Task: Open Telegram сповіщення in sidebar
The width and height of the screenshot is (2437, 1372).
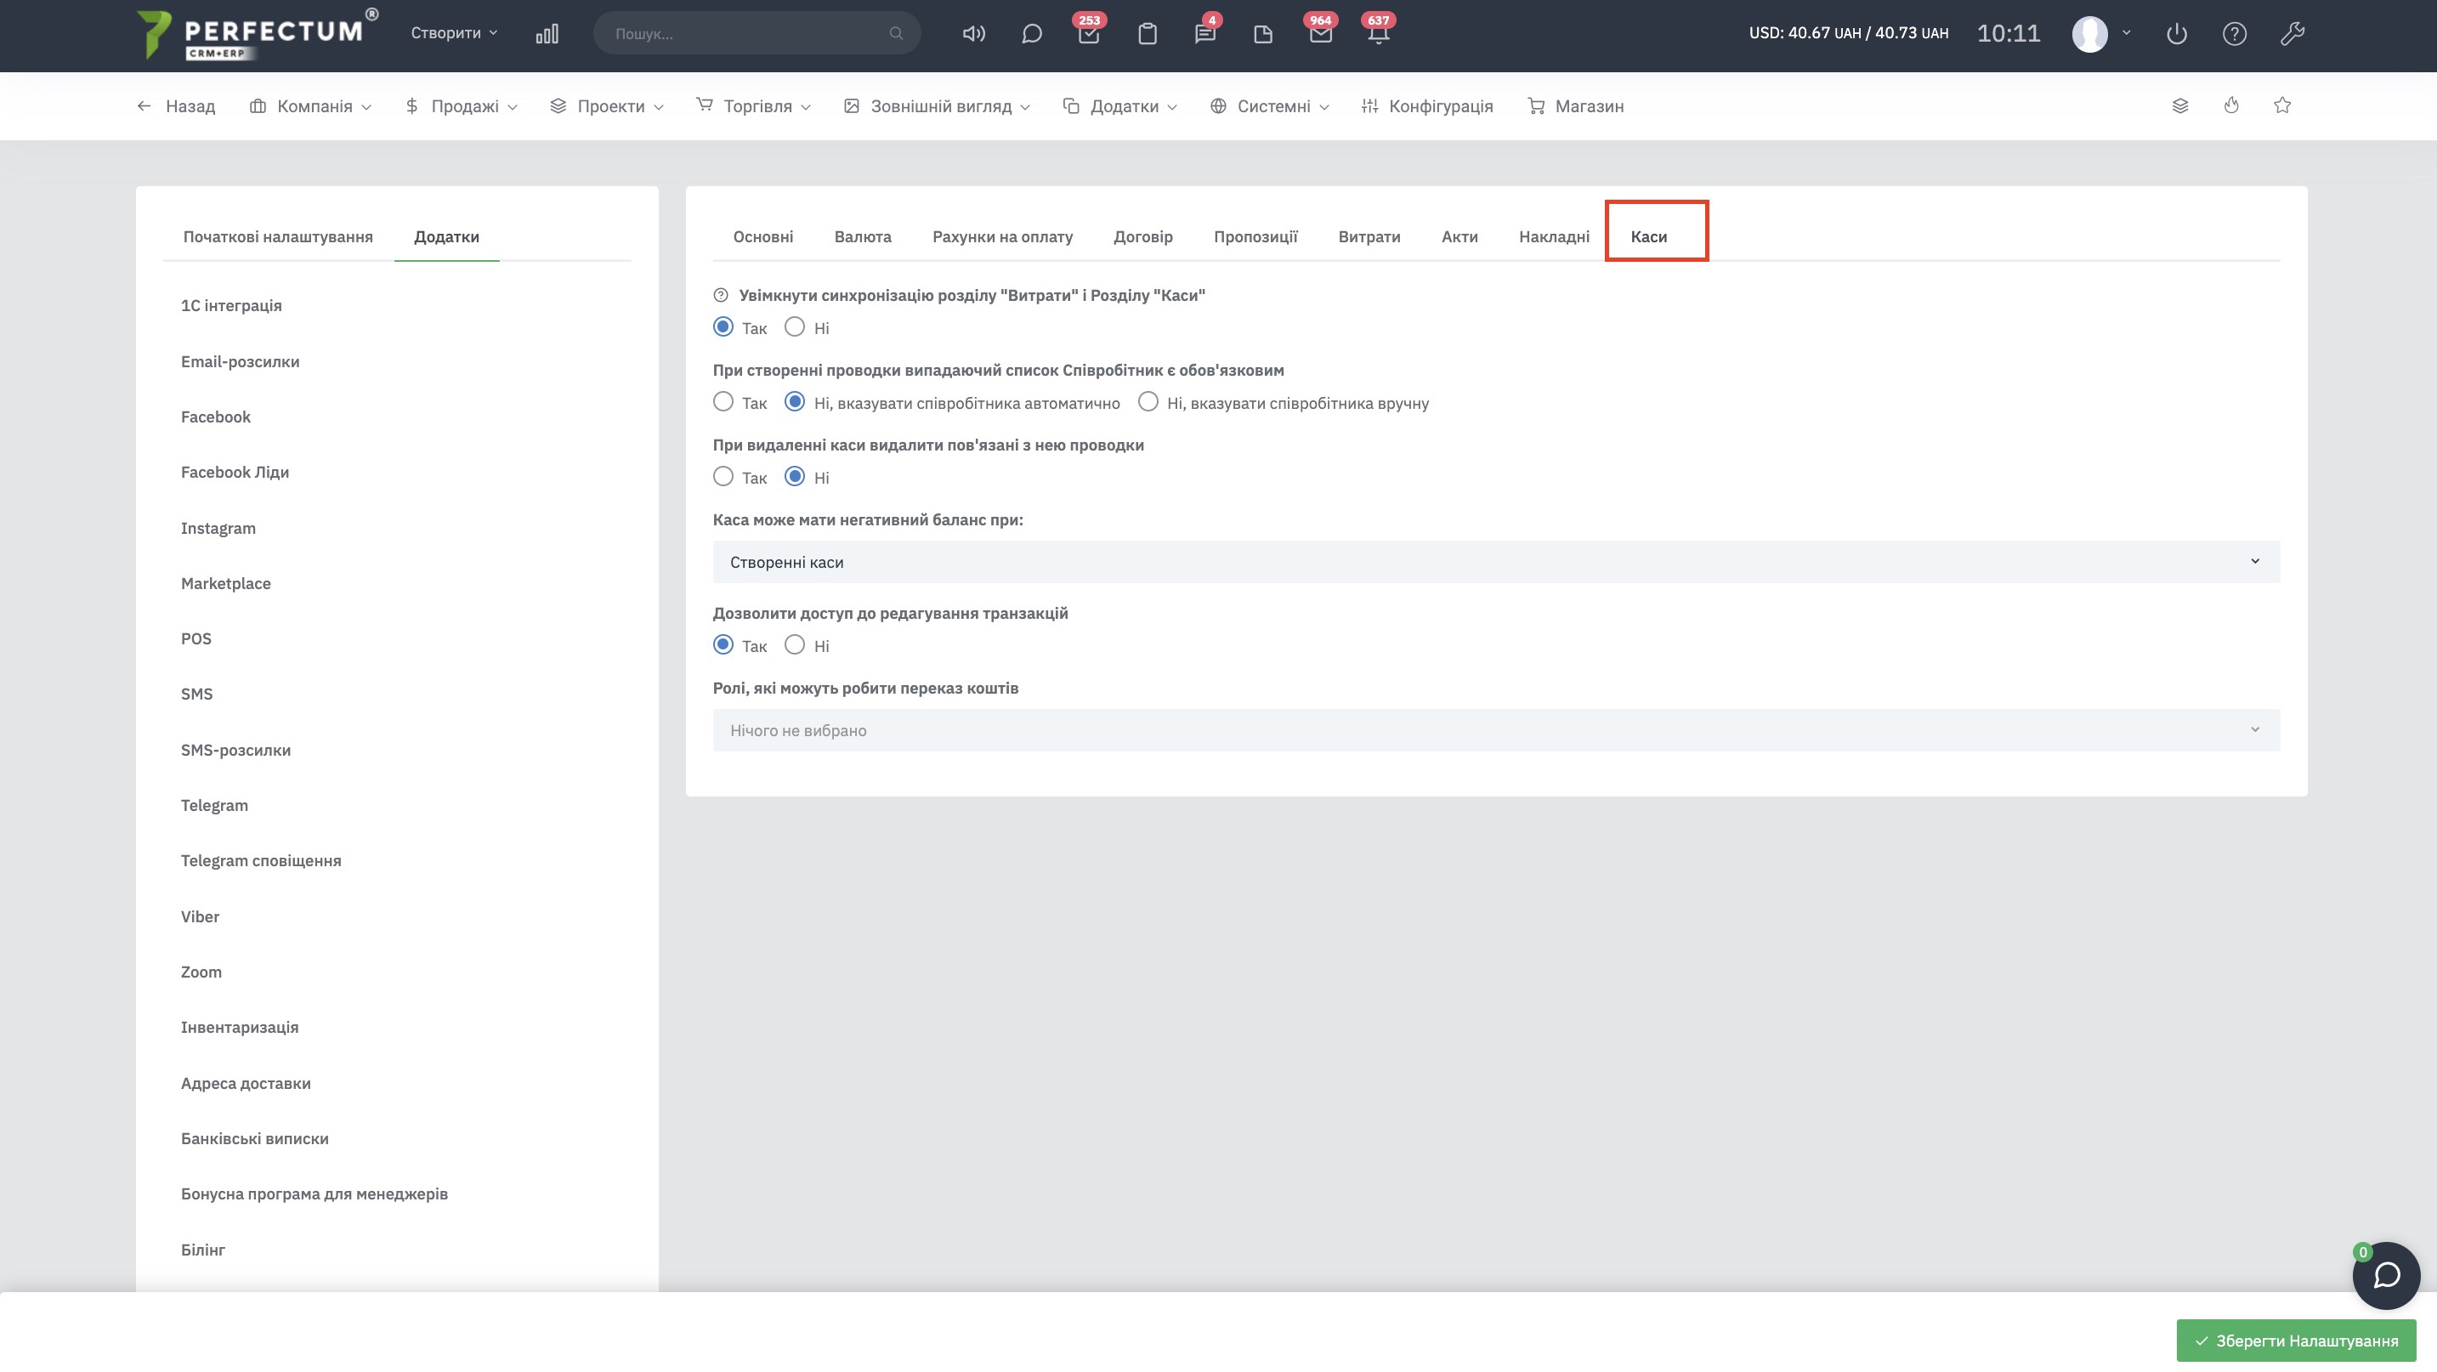Action: click(261, 860)
